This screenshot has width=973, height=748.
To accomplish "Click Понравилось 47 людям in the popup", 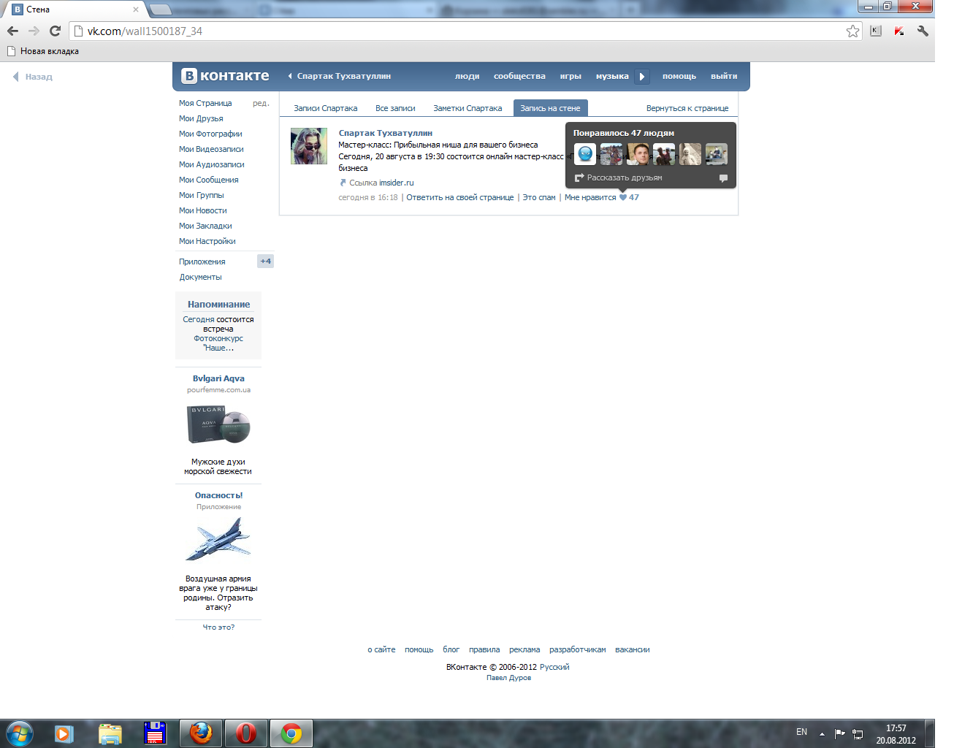I will click(x=624, y=133).
